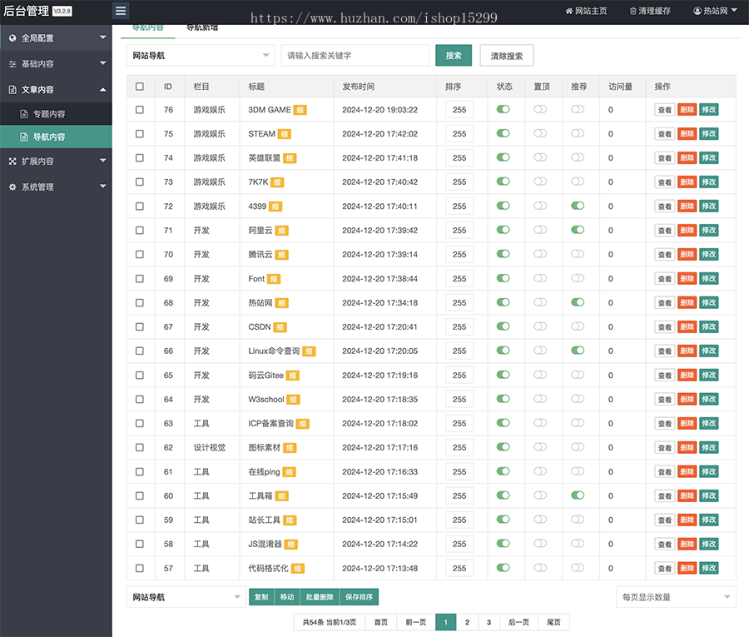749x637 pixels.
Task: Disable the 状态 switch for 3DM GAME
Action: [x=503, y=109]
